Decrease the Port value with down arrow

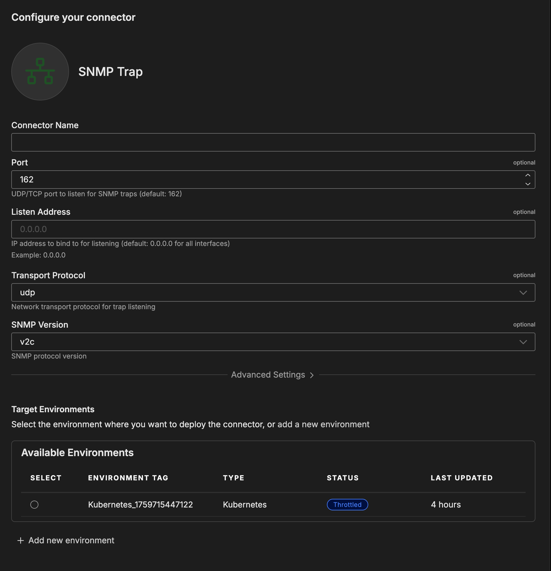(x=527, y=184)
